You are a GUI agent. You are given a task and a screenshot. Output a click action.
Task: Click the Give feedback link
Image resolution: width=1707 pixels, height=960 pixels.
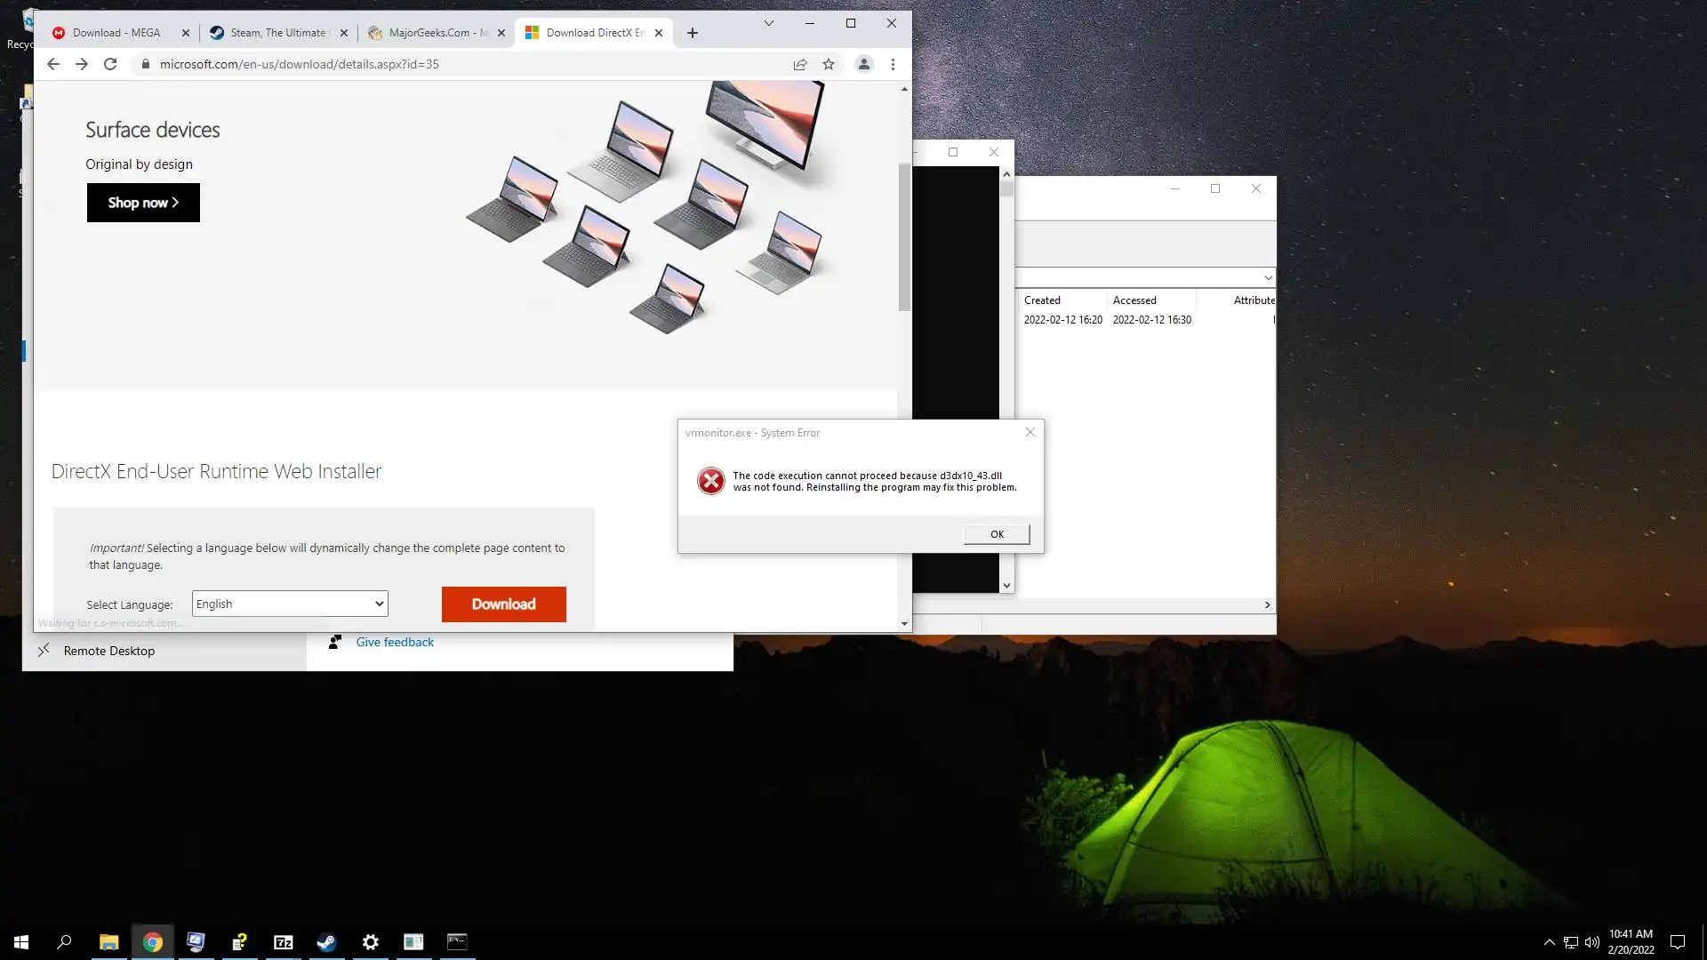click(395, 642)
